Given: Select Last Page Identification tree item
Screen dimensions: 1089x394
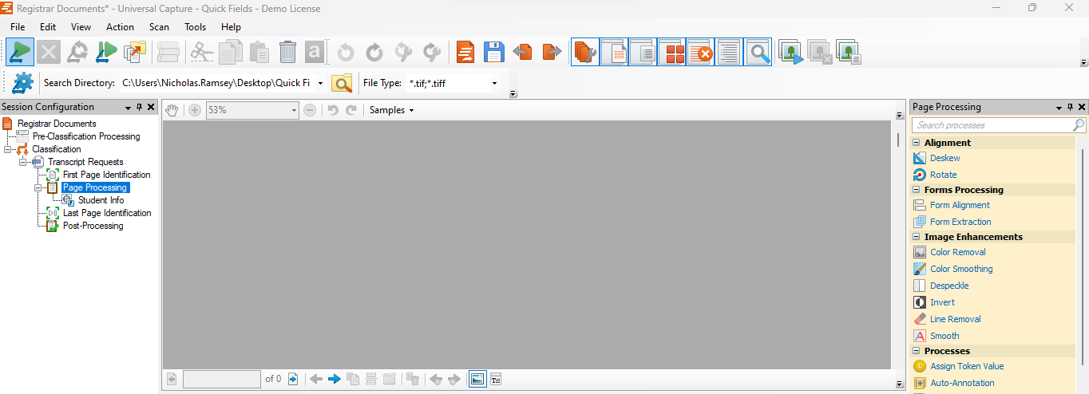Looking at the screenshot, I should click(x=107, y=213).
